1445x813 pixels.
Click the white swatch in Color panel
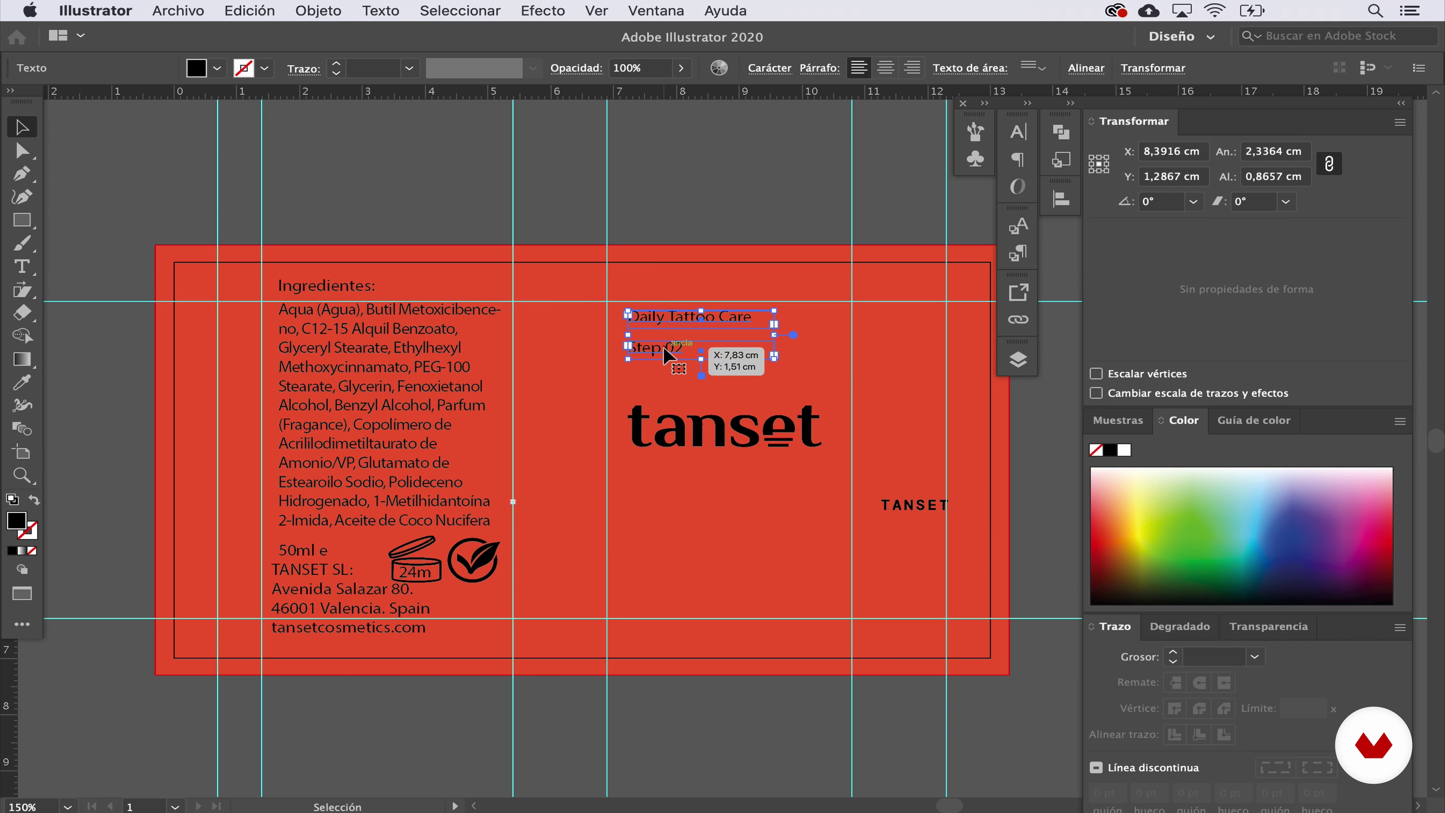(1124, 450)
